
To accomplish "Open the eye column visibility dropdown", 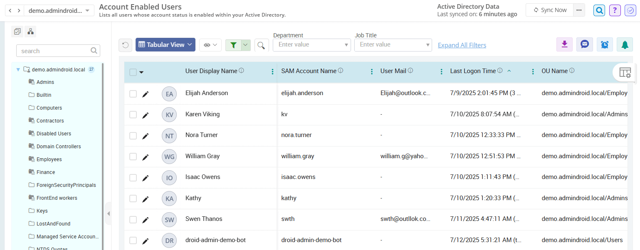I will pyautogui.click(x=210, y=44).
